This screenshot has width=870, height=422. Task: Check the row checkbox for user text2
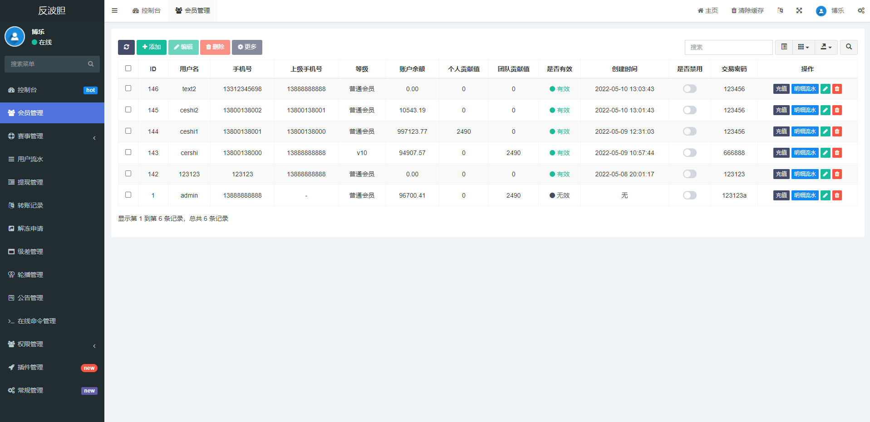128,88
